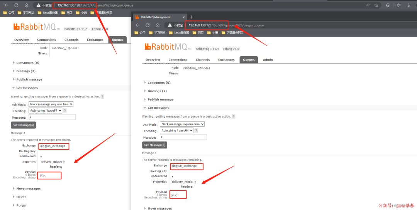Open the Connections tab in the front window
The width and height of the screenshot is (417, 210).
pos(178,60)
